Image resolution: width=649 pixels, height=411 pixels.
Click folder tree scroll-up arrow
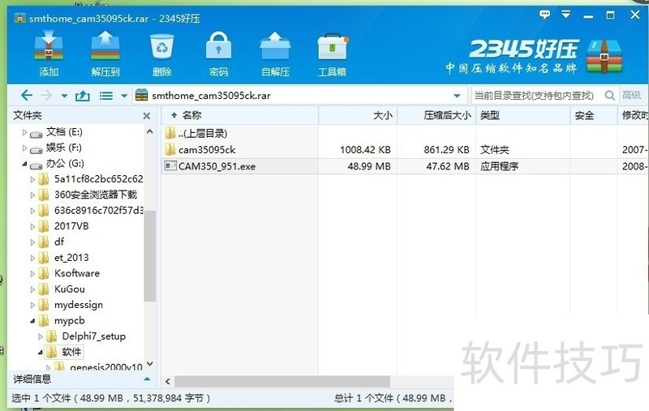(150, 132)
